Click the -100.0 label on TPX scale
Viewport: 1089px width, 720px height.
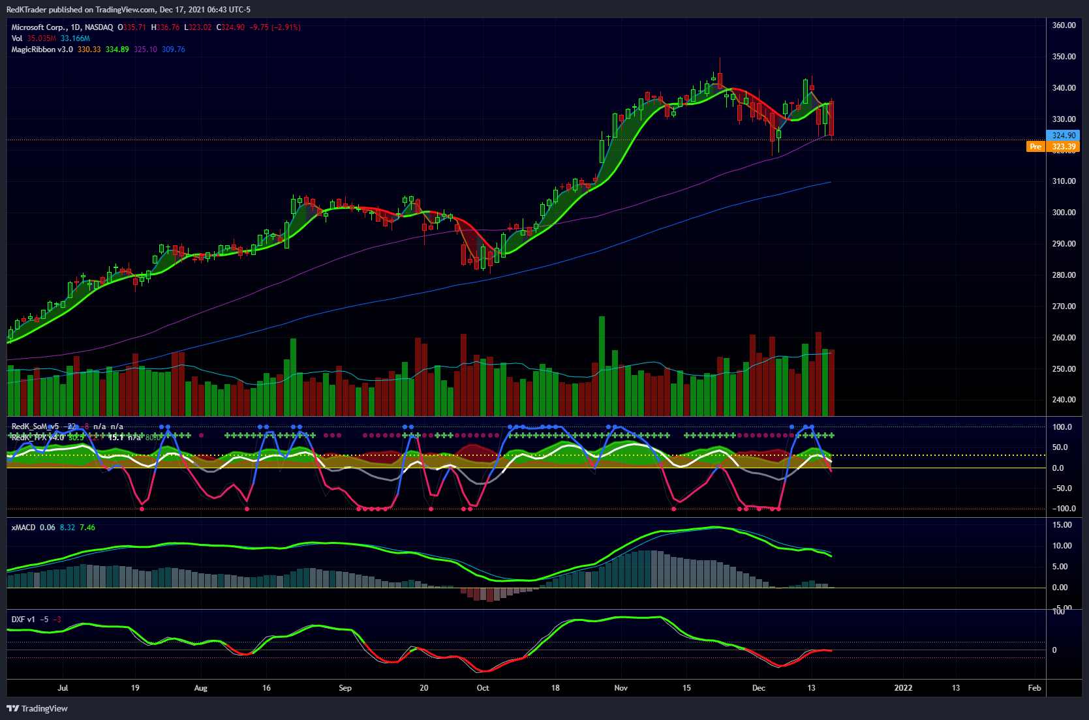1064,509
